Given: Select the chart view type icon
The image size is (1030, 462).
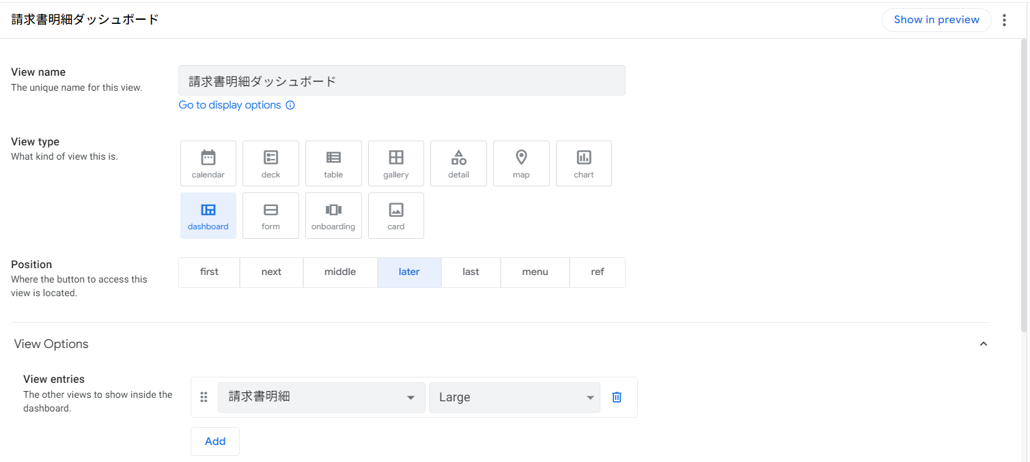Looking at the screenshot, I should coord(584,163).
